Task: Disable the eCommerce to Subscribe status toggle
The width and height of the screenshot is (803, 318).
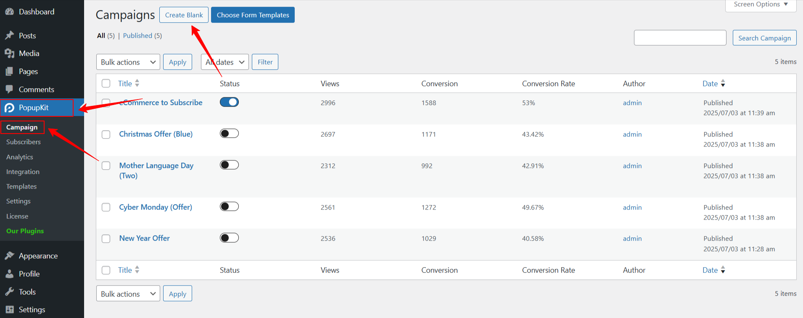Action: coord(229,102)
